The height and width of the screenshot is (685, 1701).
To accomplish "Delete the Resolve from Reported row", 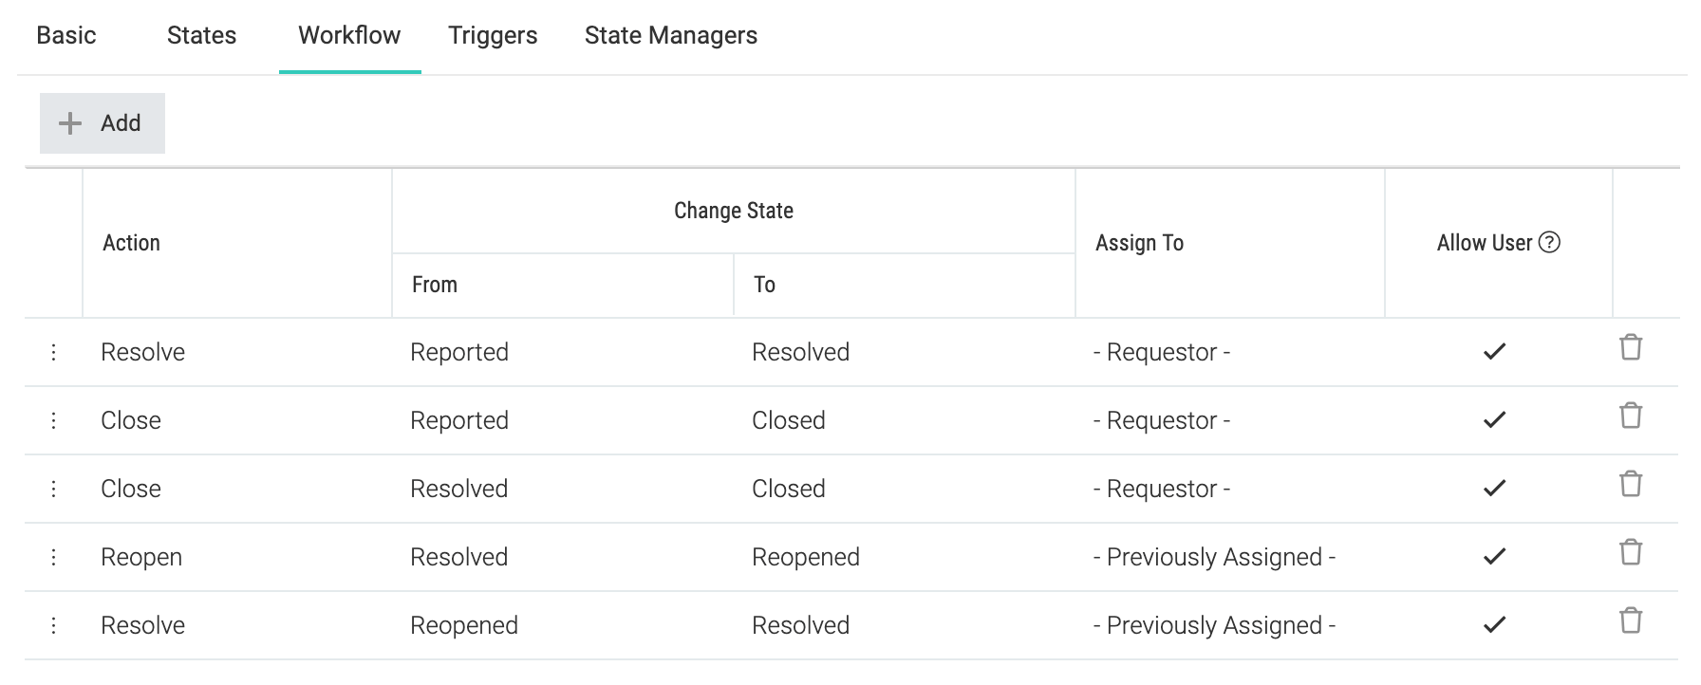I will coord(1630,348).
